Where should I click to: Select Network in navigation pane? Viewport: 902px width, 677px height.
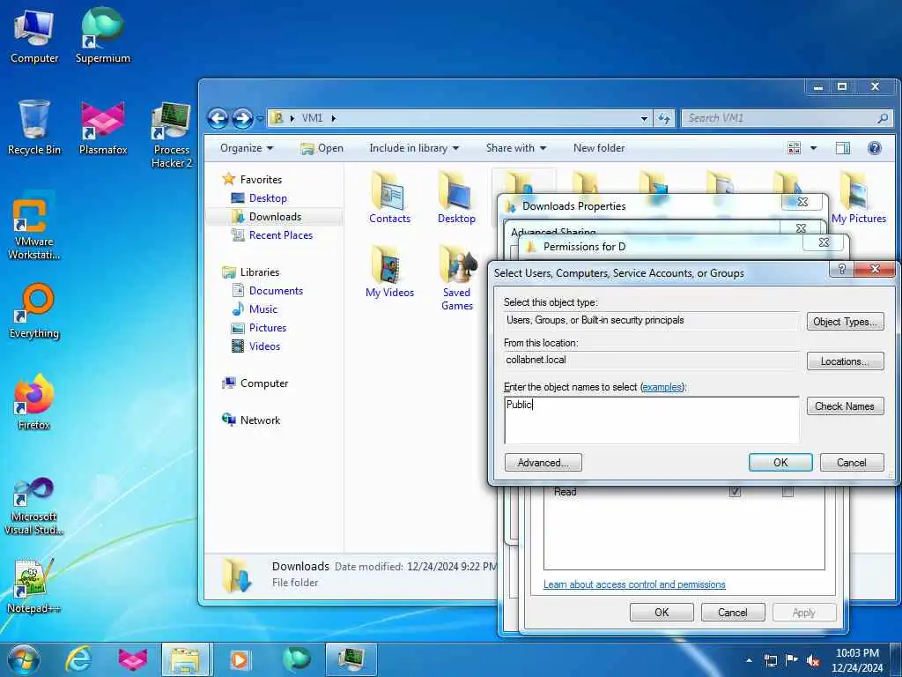(x=260, y=420)
